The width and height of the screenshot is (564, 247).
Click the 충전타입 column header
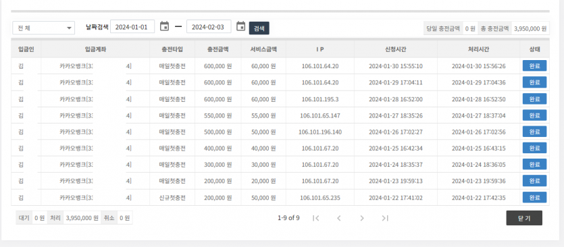click(172, 49)
